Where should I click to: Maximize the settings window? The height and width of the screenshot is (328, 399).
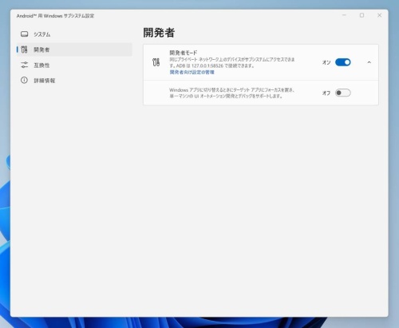361,15
